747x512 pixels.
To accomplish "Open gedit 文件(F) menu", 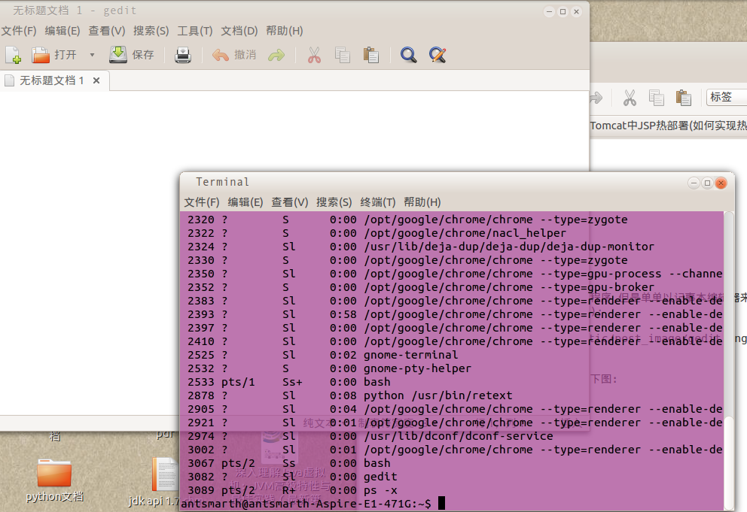I will [19, 31].
